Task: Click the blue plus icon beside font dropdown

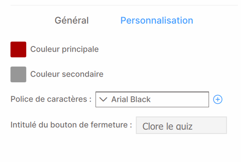Action: click(x=217, y=99)
